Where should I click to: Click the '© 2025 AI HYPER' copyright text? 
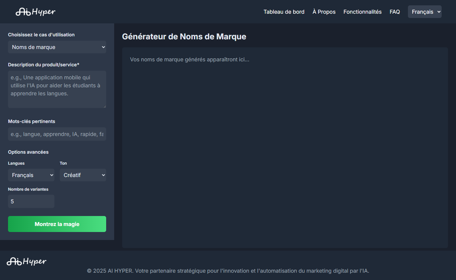pyautogui.click(x=228, y=271)
